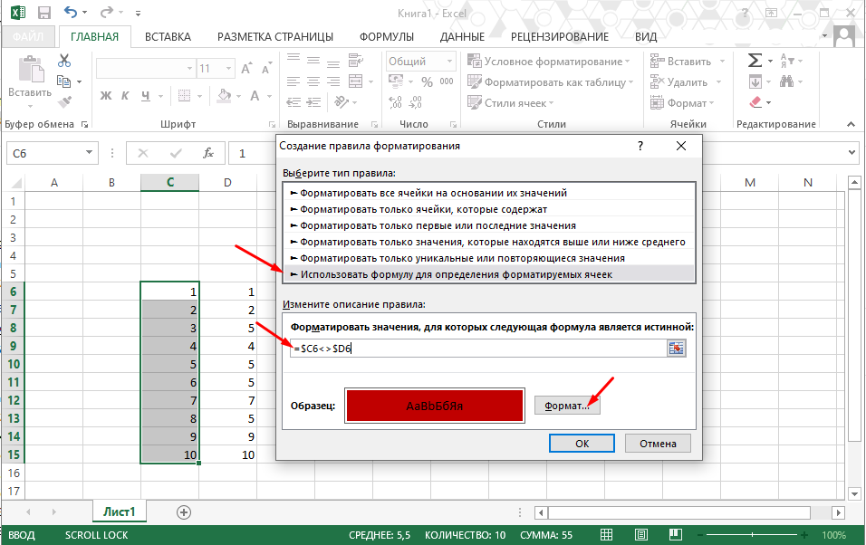Click the range selector icon in formula field
This screenshot has width=866, height=545.
coord(676,348)
